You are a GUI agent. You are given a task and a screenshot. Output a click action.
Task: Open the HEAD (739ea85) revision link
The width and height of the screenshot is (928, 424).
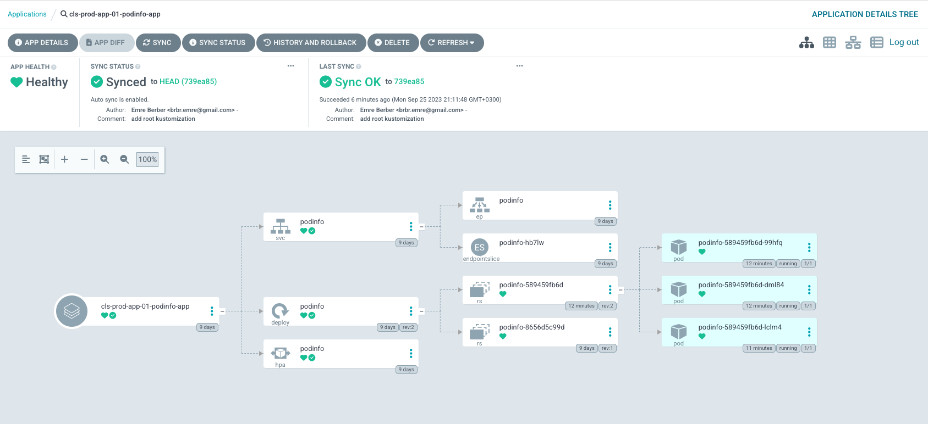188,81
